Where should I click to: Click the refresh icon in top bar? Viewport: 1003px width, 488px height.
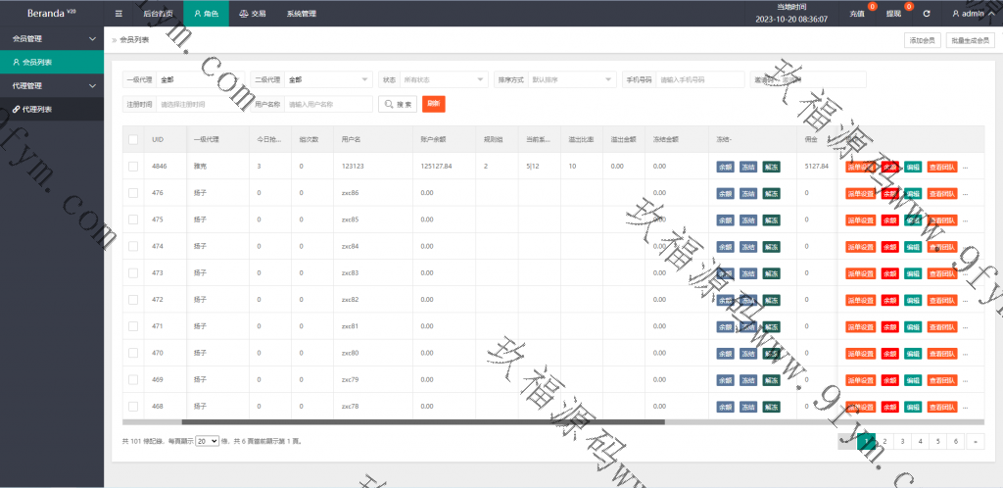927,15
